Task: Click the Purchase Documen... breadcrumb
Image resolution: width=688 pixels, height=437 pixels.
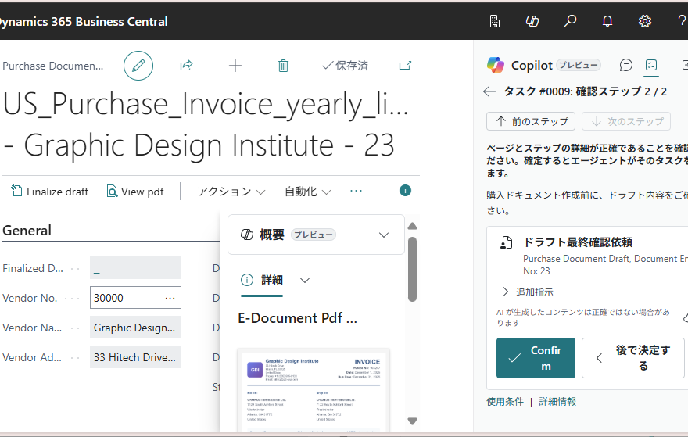Action: pos(52,66)
